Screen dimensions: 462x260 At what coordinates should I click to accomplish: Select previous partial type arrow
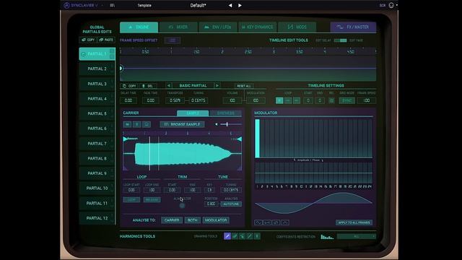coord(169,86)
